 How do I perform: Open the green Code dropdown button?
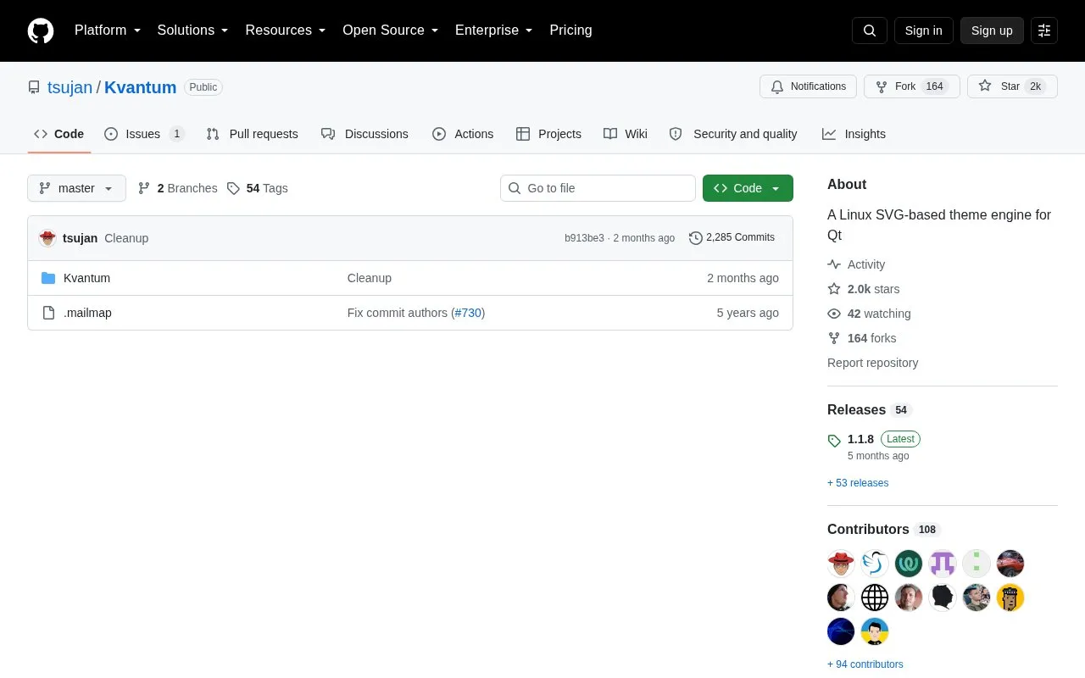748,188
